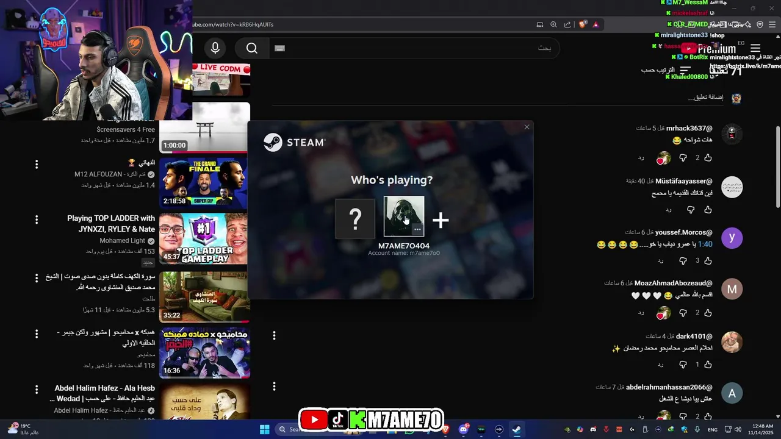Open Brave browser from the taskbar
781x439 pixels.
[x=446, y=429]
